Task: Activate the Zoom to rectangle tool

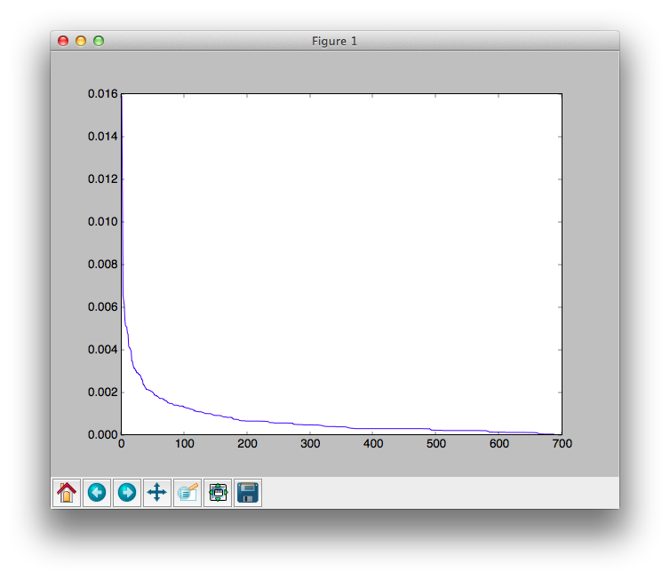Action: pyautogui.click(x=187, y=493)
